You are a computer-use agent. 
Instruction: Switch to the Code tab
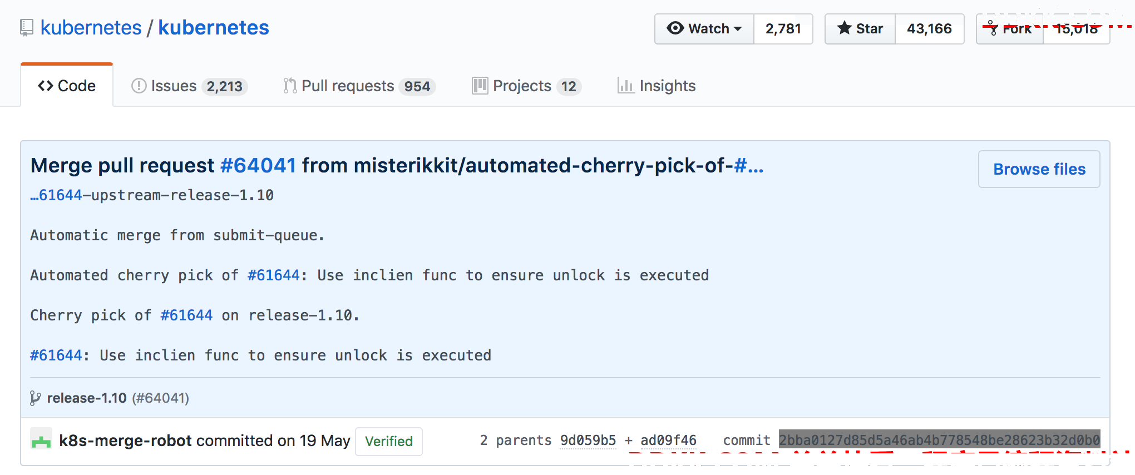tap(67, 86)
